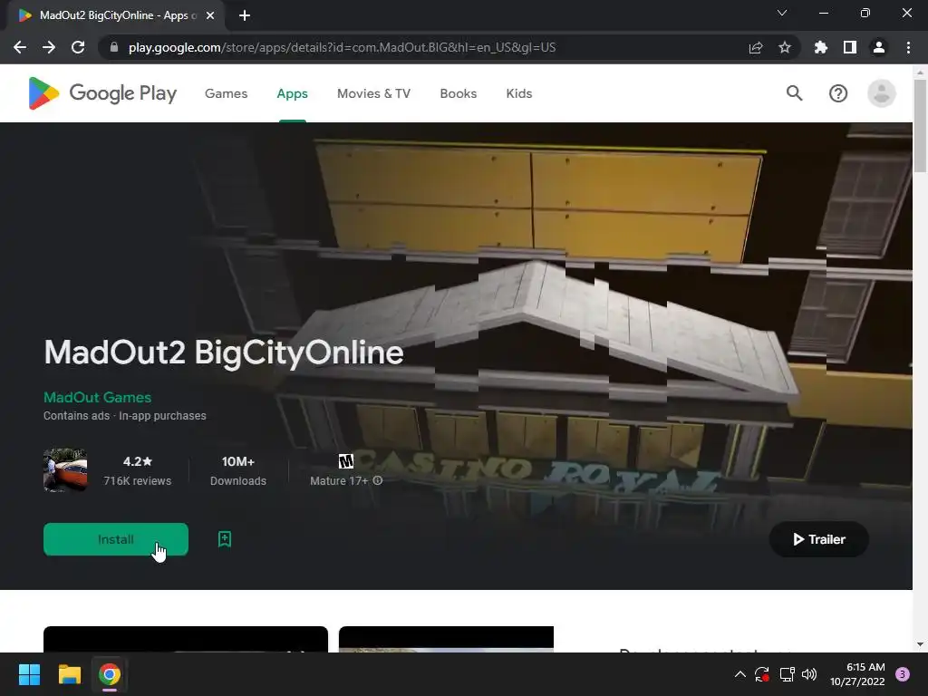The image size is (928, 696).
Task: Click the sync status tray icon
Action: coord(761,674)
